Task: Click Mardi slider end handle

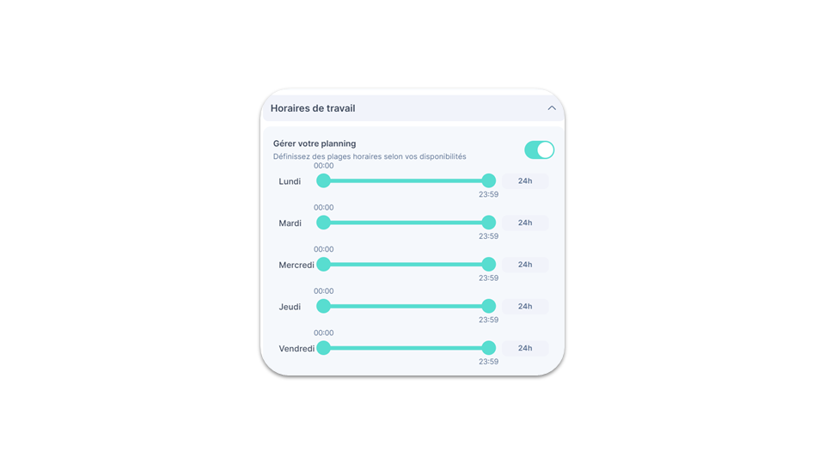Action: click(x=489, y=223)
